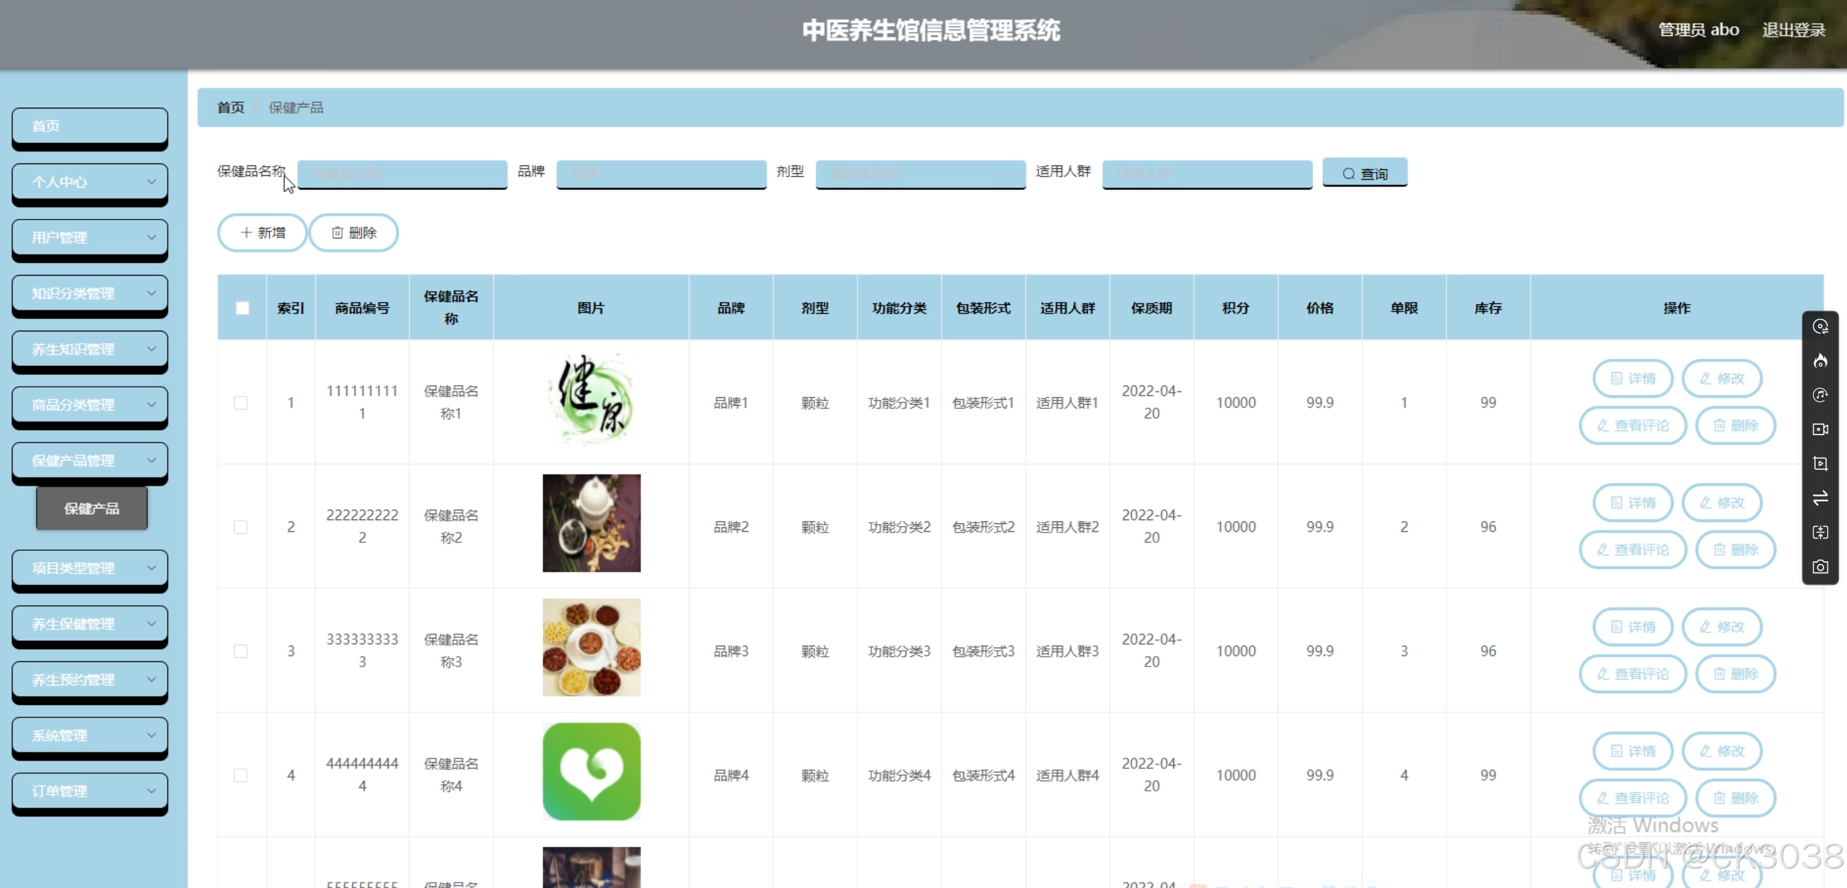This screenshot has height=888, width=1847.
Task: Click the product image thumbnail in row 2
Action: tap(591, 523)
